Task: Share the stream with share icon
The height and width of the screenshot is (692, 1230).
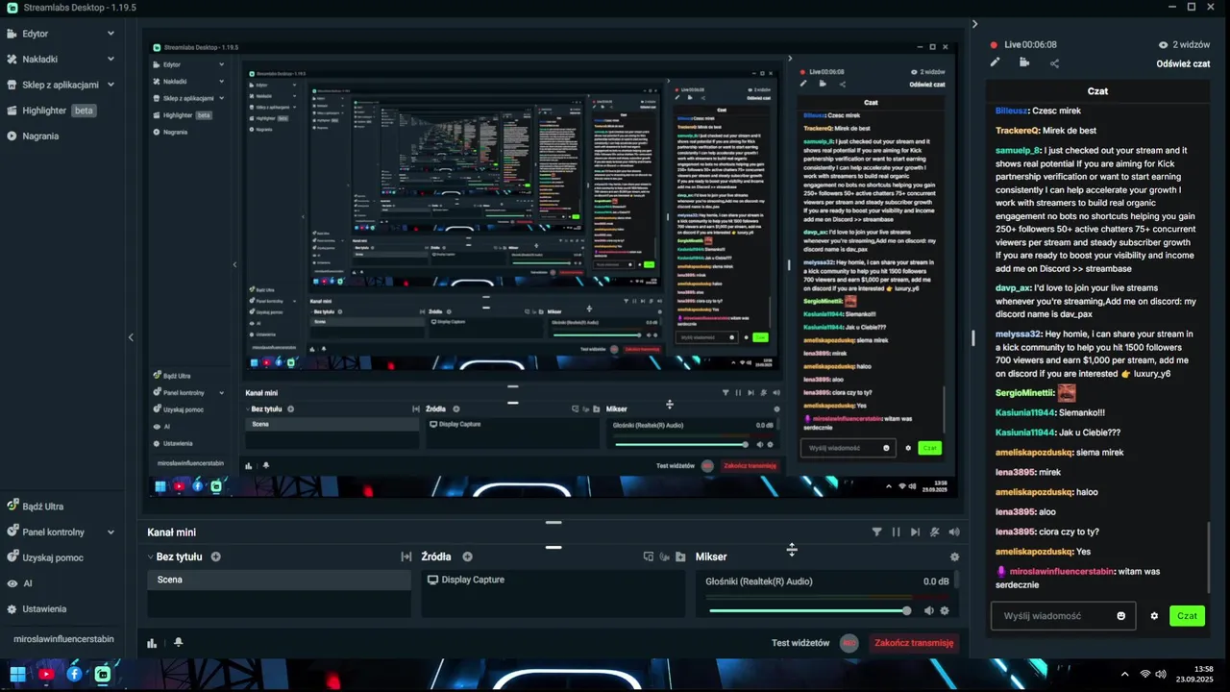Action: pyautogui.click(x=1054, y=63)
